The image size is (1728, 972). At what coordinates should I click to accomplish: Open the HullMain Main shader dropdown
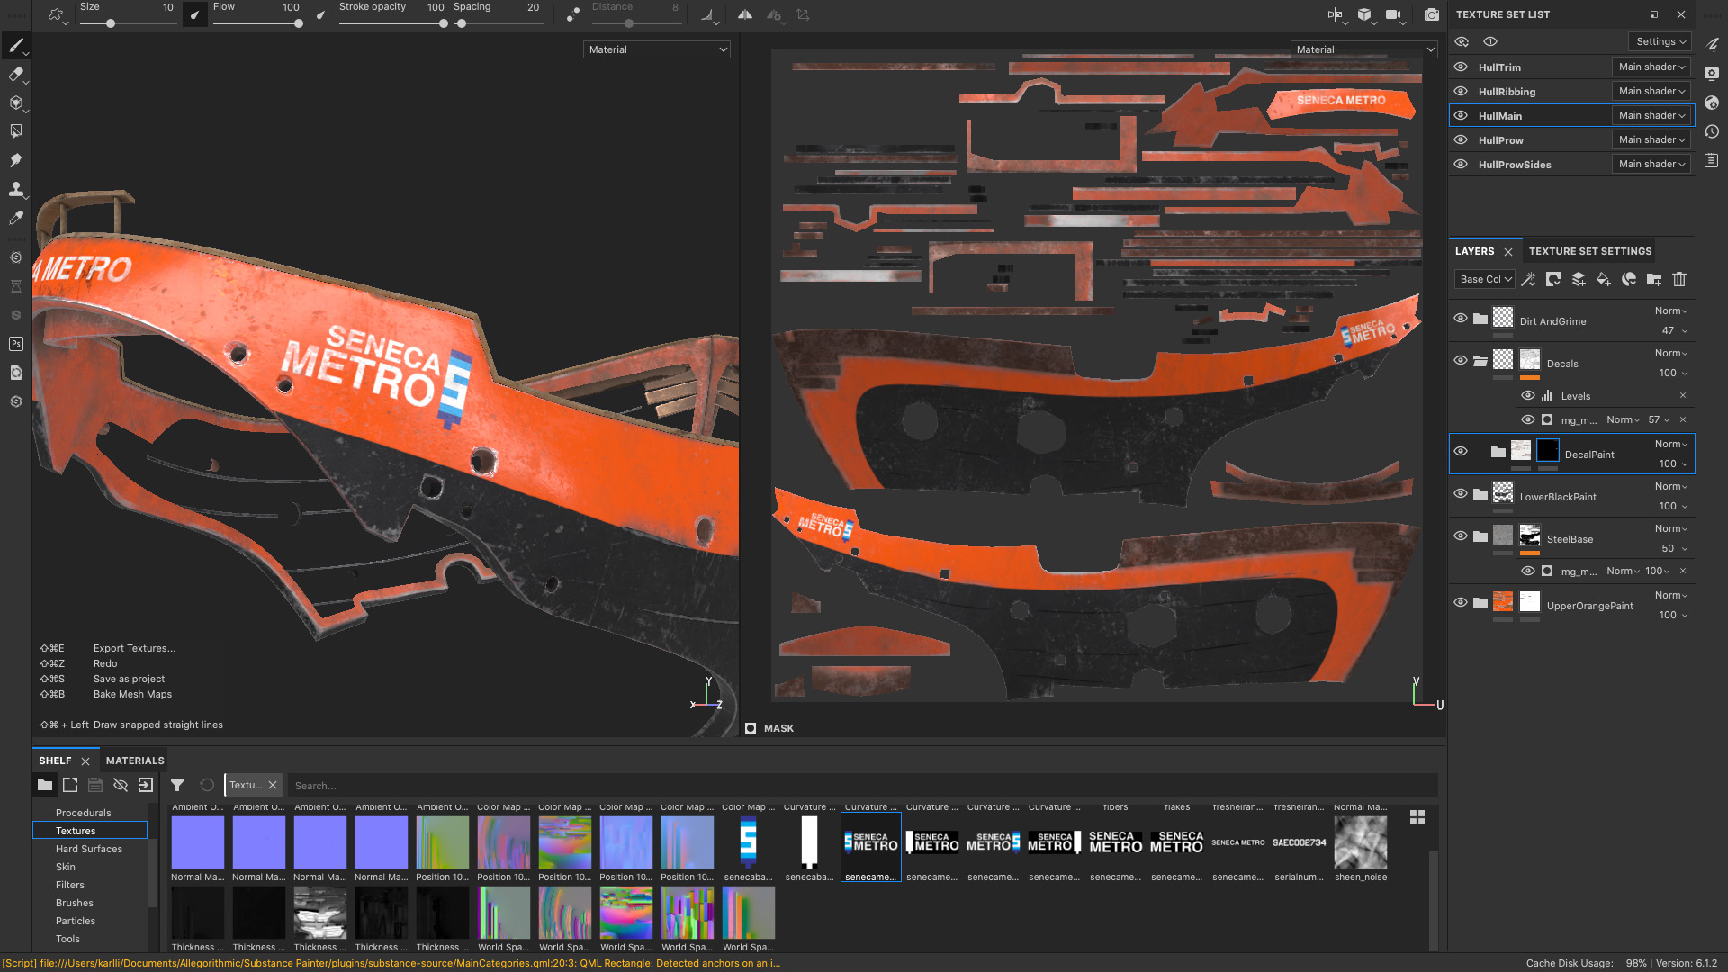tap(1651, 115)
